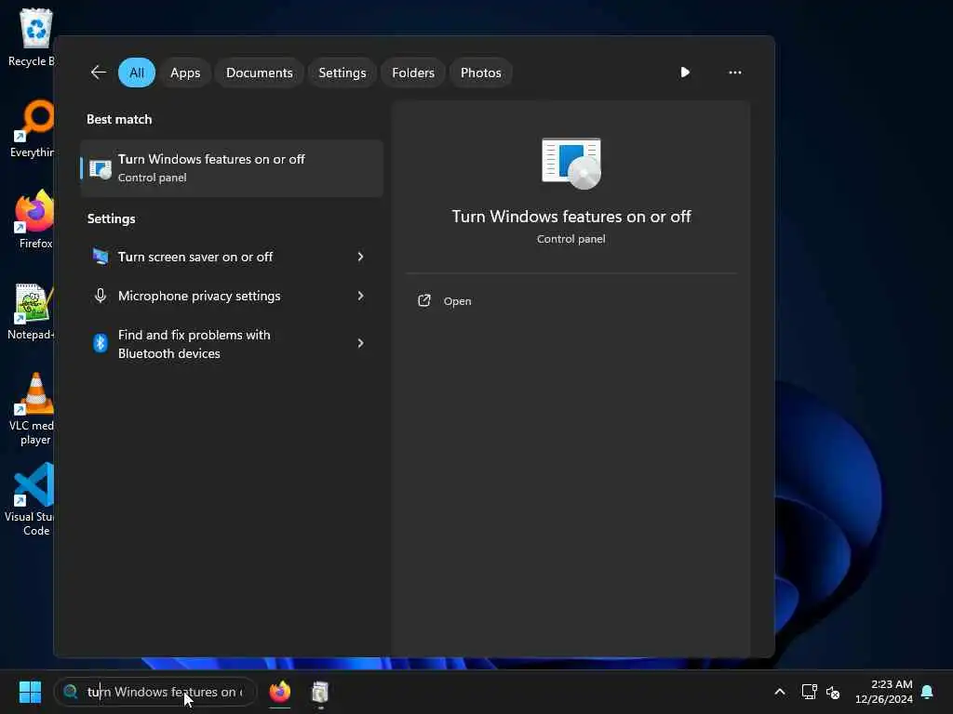The image size is (953, 714).
Task: Select the Notepad++ desktop shortcut
Action: coord(33,311)
